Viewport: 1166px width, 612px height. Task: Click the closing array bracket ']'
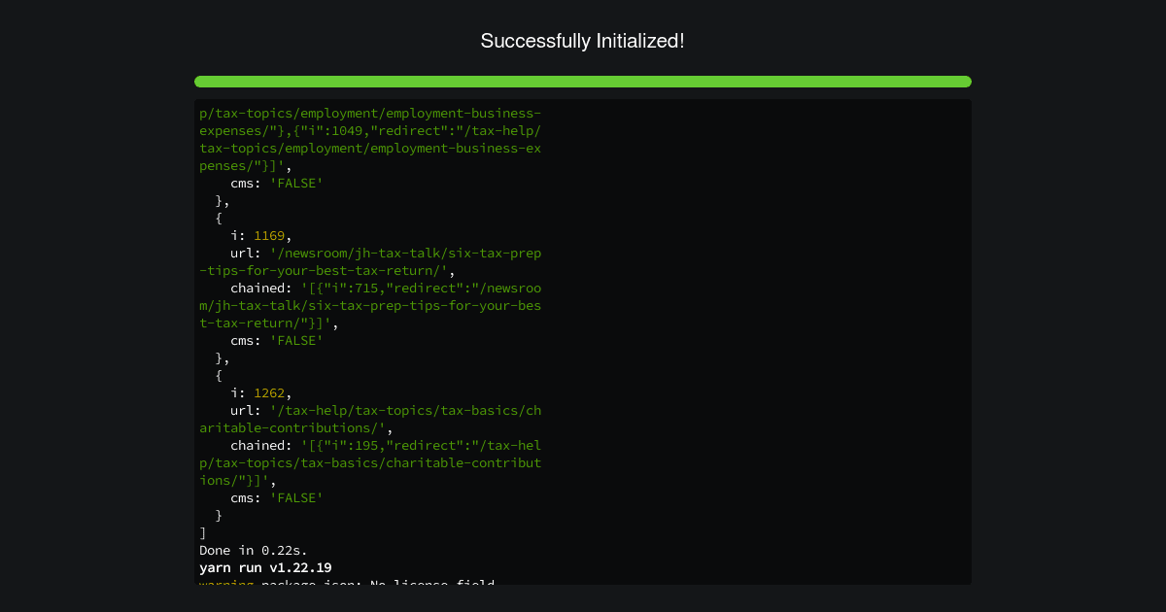(202, 532)
